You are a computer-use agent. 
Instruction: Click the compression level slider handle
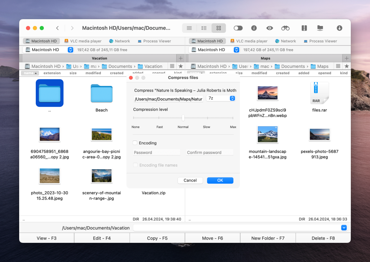tap(183, 118)
